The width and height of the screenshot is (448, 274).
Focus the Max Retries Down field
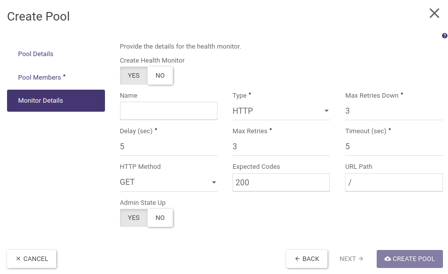pyautogui.click(x=394, y=111)
